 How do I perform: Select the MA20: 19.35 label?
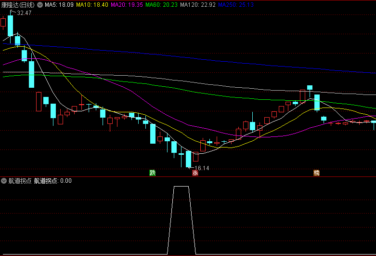(127, 5)
